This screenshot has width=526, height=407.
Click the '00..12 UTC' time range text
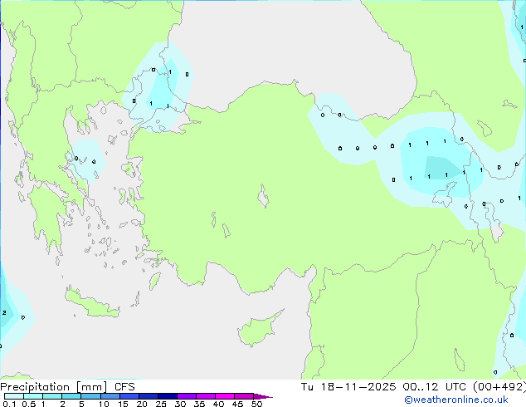pyautogui.click(x=435, y=387)
